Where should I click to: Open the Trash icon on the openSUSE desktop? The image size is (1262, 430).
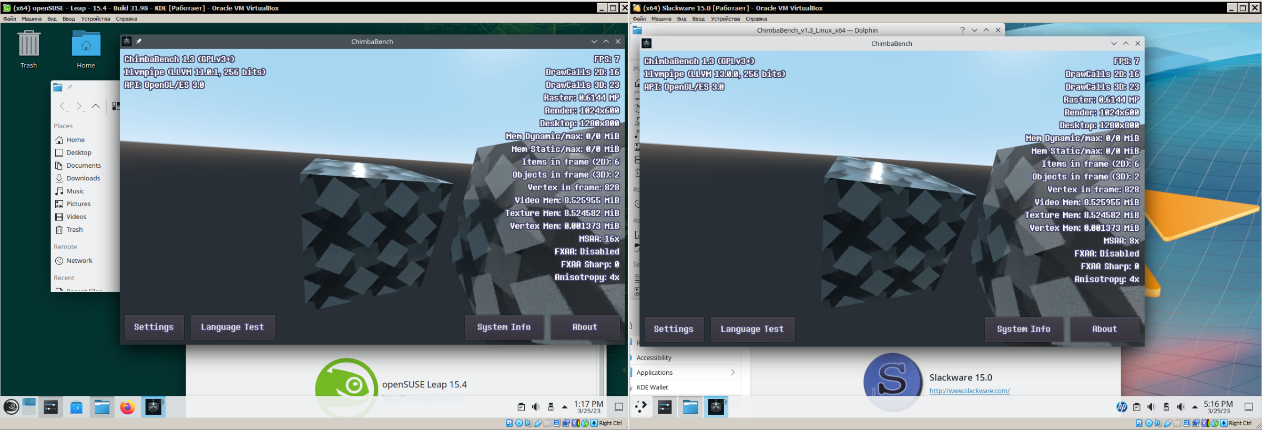tap(29, 49)
